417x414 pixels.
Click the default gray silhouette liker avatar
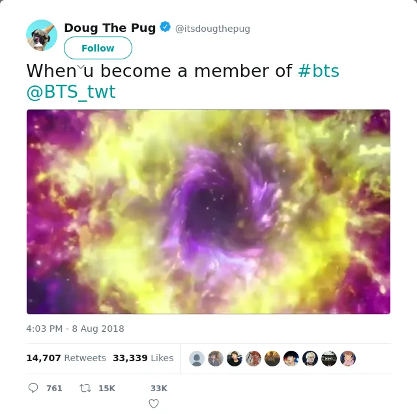coord(197,359)
